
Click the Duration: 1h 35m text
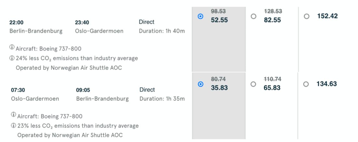pyautogui.click(x=162, y=99)
